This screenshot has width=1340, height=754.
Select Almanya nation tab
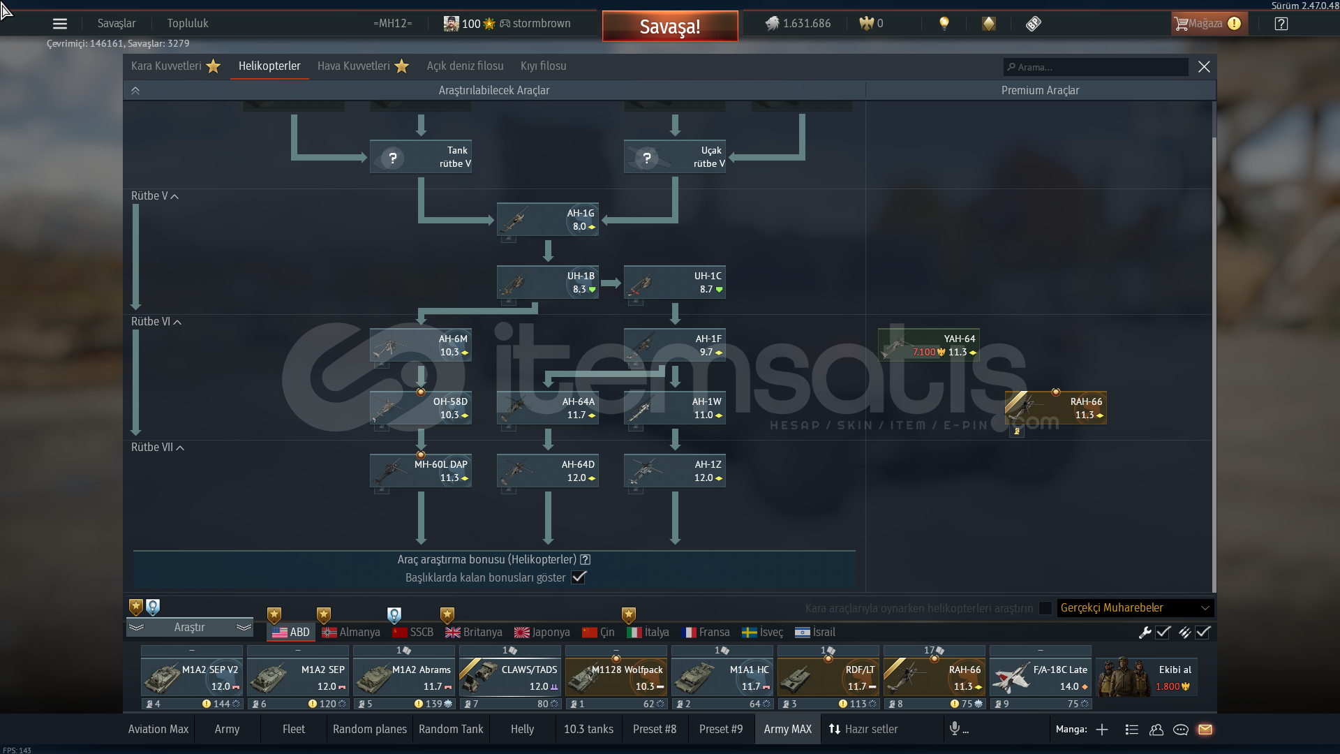(351, 633)
